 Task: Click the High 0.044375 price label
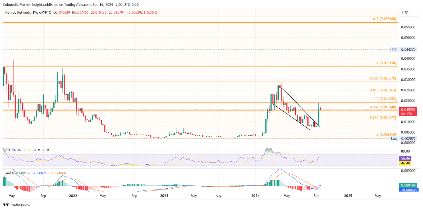403,49
